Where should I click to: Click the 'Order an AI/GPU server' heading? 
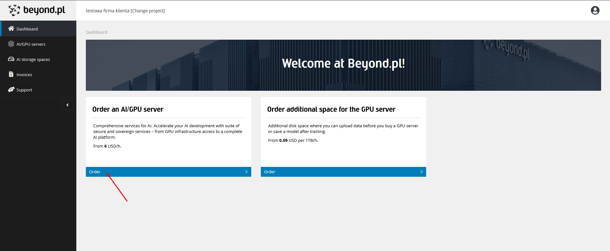click(x=128, y=109)
